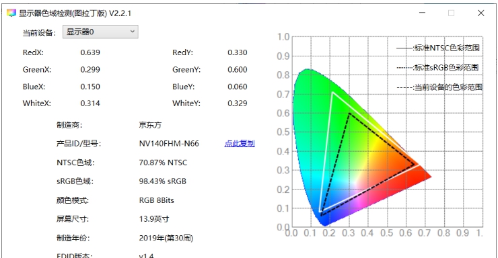Select the GreenY value 0.600
This screenshot has height=258, width=498.
tap(238, 70)
